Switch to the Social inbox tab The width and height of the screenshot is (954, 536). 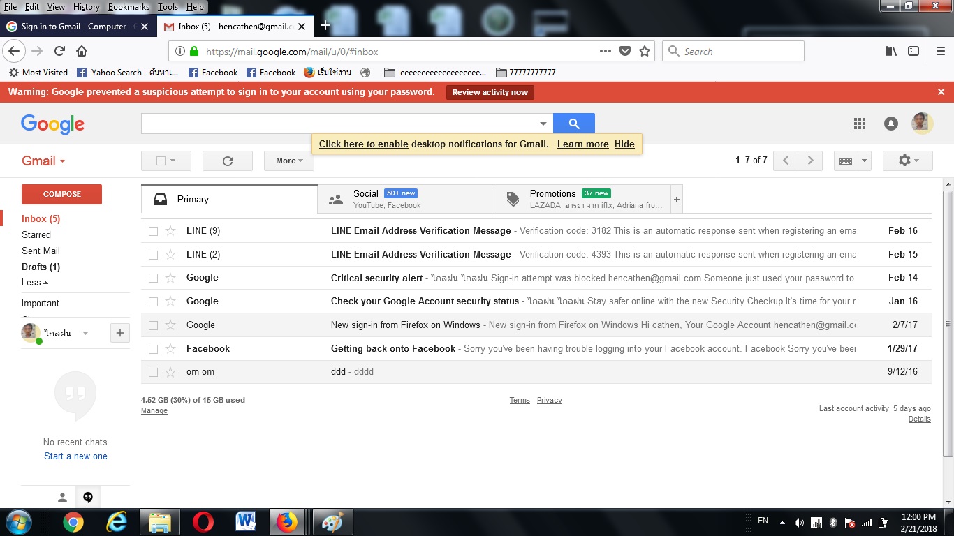pyautogui.click(x=406, y=199)
